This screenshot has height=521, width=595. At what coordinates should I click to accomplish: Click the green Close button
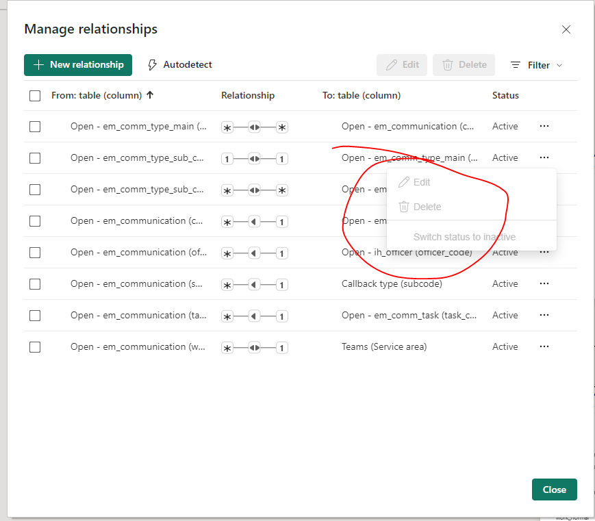pos(555,490)
